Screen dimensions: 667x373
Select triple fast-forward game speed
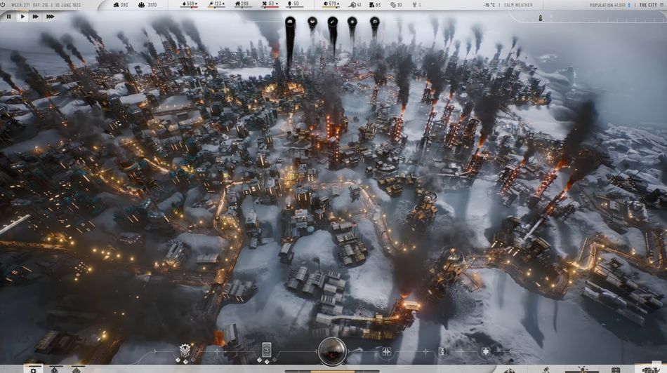50,16
